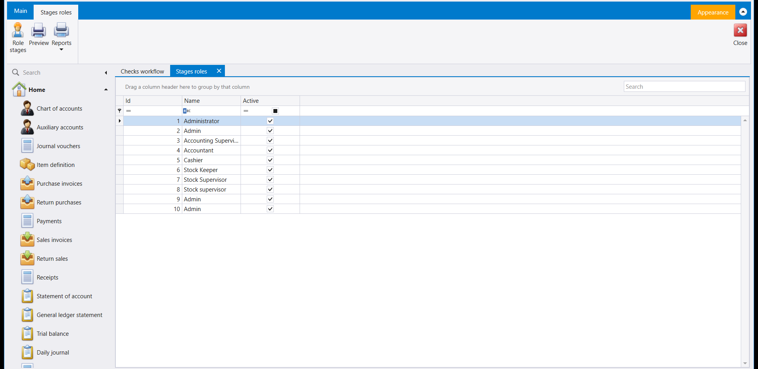758x369 pixels.
Task: Open Receipts
Action: [x=47, y=278]
